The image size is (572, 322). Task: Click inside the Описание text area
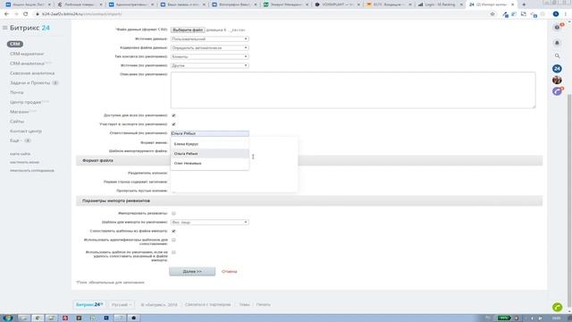coord(353,89)
